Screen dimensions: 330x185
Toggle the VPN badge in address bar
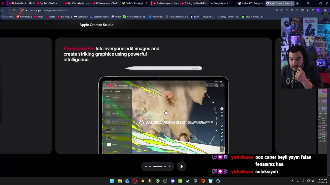[x=21, y=10]
